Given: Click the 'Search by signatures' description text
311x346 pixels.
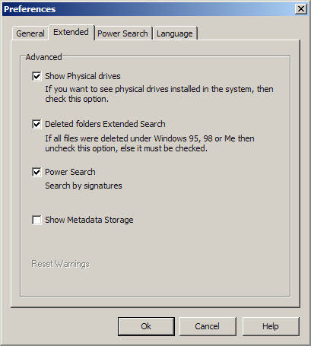Looking at the screenshot, I should coord(84,186).
